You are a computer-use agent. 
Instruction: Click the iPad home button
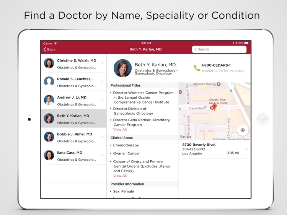[263, 119]
